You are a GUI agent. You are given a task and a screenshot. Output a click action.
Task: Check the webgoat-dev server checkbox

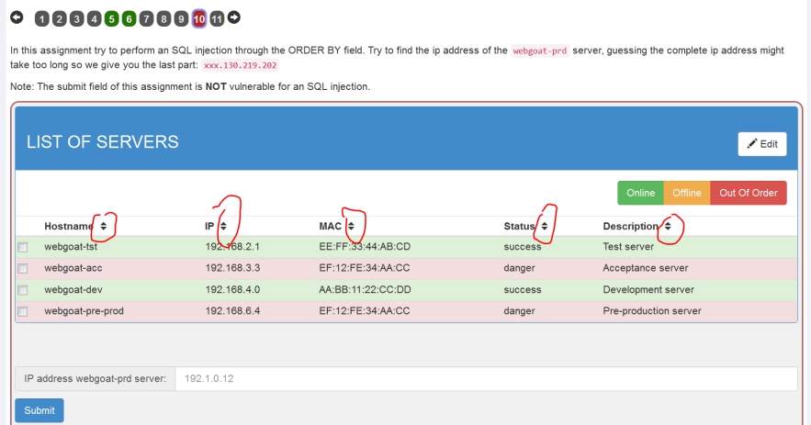point(23,290)
